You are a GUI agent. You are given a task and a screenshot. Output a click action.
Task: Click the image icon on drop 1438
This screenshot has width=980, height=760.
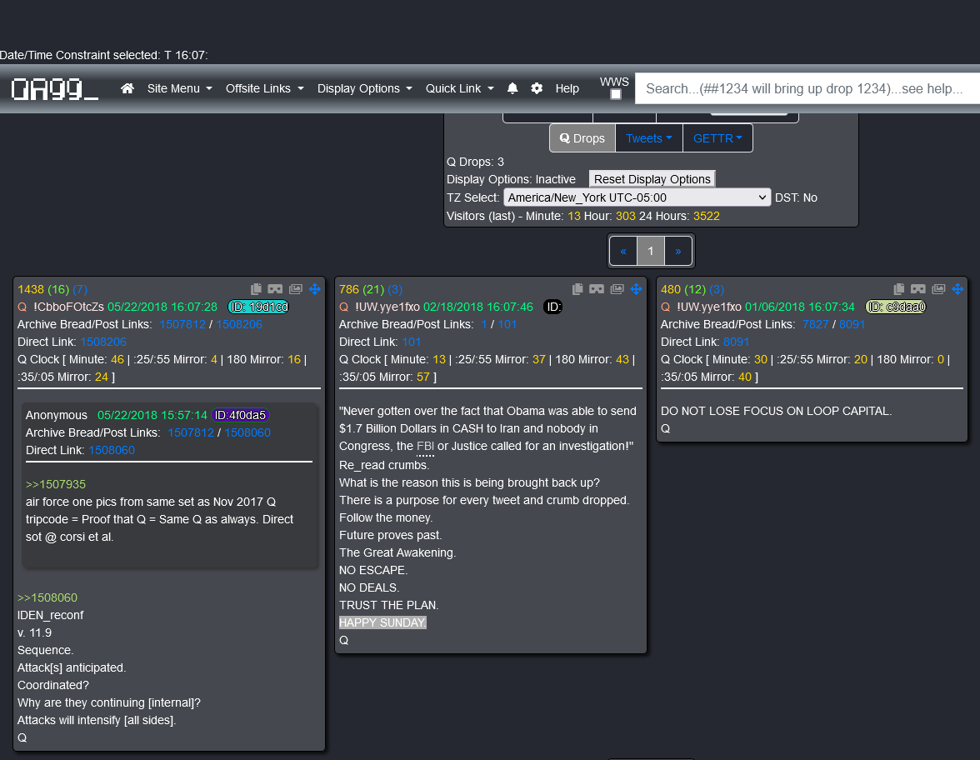[x=296, y=288]
